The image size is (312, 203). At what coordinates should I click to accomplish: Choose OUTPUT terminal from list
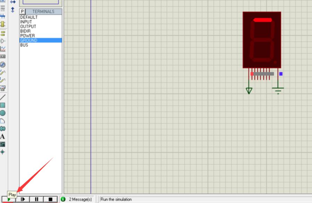28,26
